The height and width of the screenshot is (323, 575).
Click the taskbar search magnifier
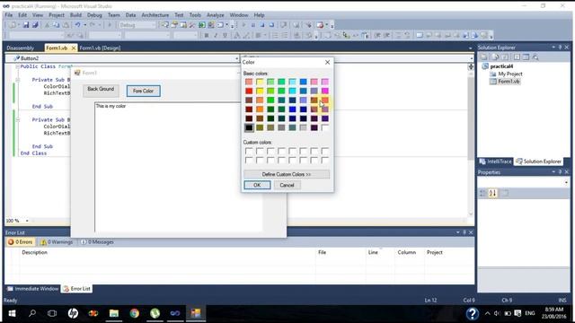tap(32, 313)
